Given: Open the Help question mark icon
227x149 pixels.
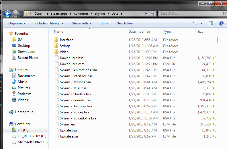Looking at the screenshot, I should [x=221, y=23].
